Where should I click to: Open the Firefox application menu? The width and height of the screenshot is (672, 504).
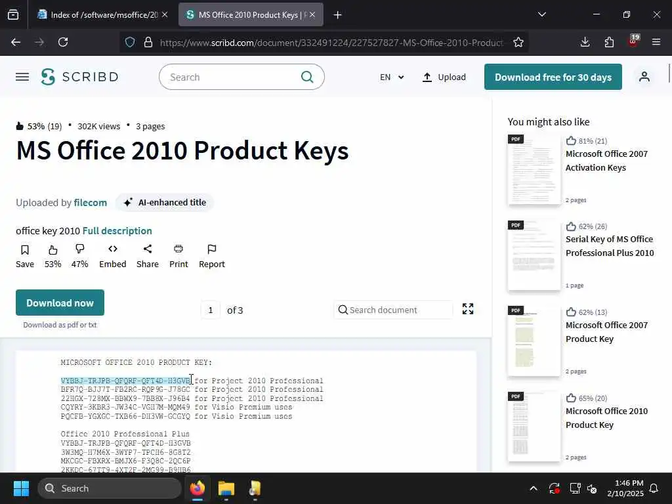656,42
